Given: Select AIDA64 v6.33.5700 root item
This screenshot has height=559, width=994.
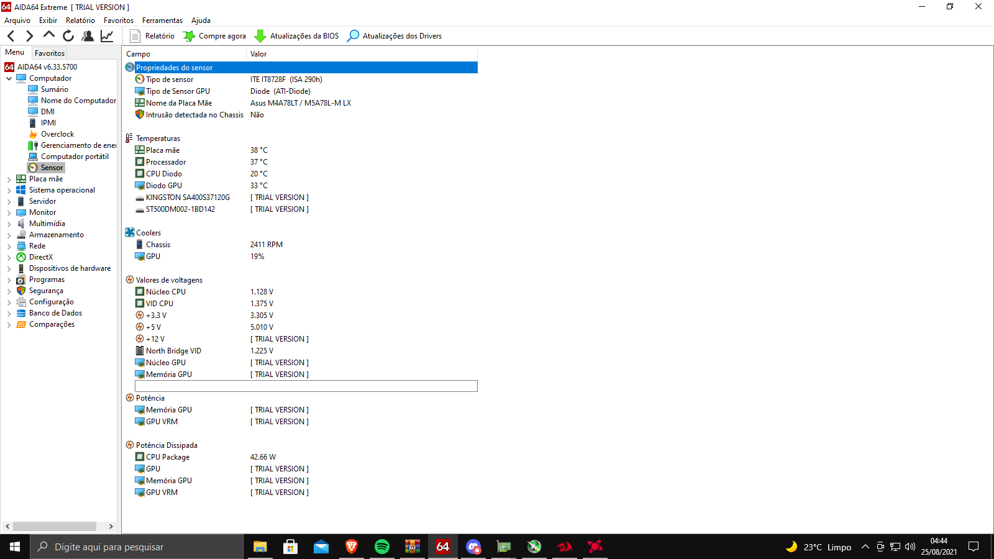Looking at the screenshot, I should (42, 67).
